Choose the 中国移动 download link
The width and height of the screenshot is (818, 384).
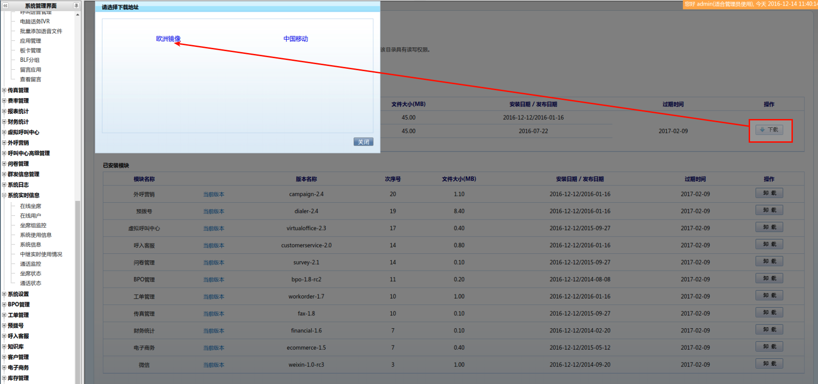pyautogui.click(x=295, y=39)
